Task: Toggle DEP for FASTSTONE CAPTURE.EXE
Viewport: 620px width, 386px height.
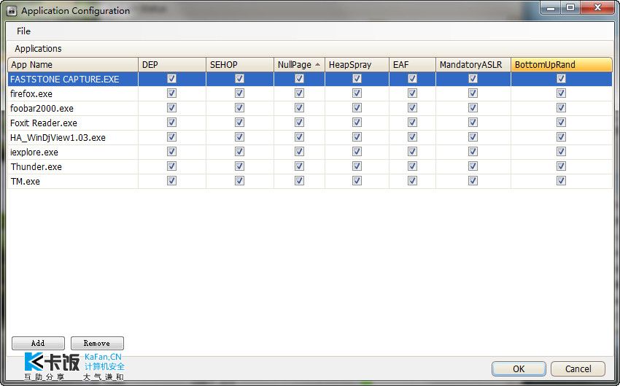Action: tap(171, 79)
